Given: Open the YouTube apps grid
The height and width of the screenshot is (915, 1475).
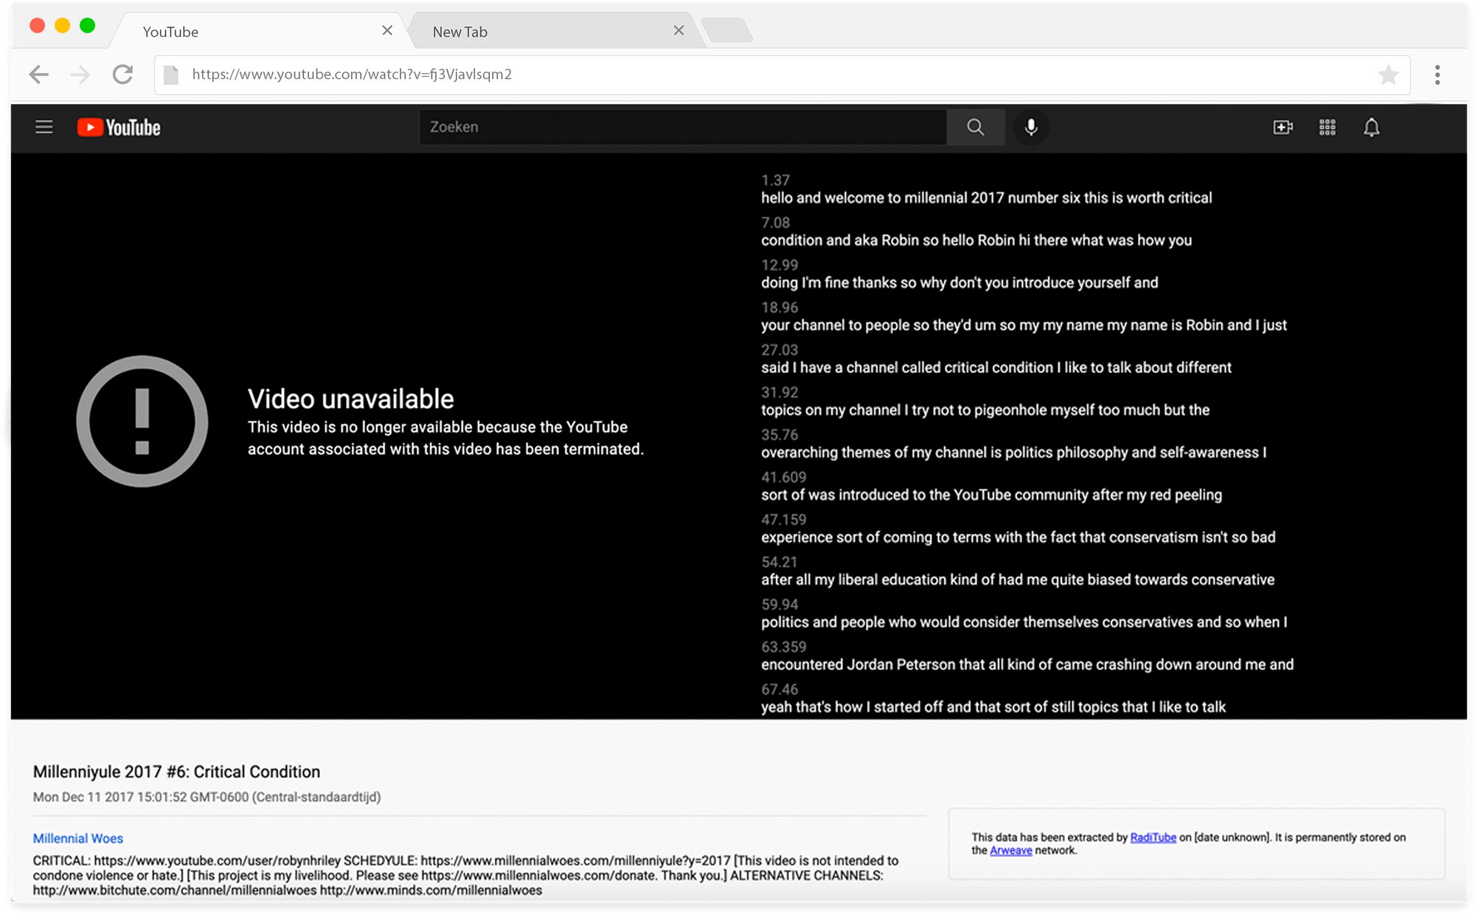Looking at the screenshot, I should click(x=1327, y=128).
